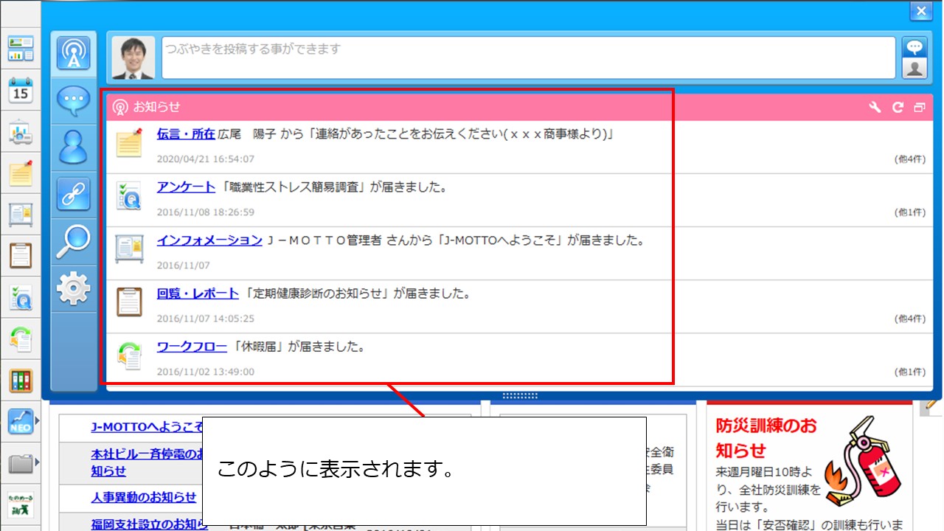The image size is (944, 531).
Task: Select the antenna notifications tab in blue panel
Action: pos(74,54)
